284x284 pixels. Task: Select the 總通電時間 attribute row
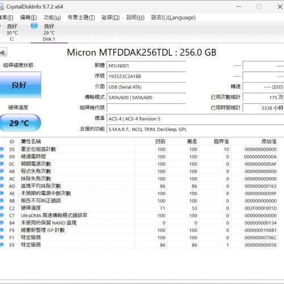(139, 157)
